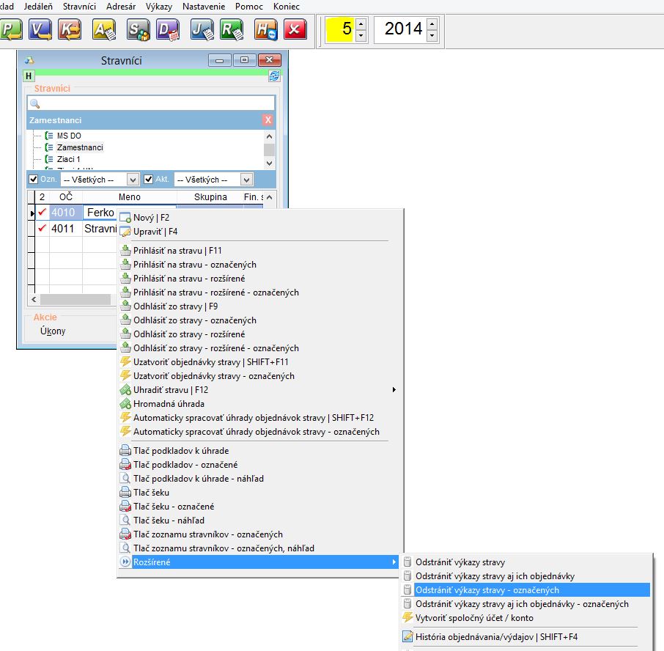Click the green P toolbar icon
Screen dimensions: 664x651
pos(11,30)
